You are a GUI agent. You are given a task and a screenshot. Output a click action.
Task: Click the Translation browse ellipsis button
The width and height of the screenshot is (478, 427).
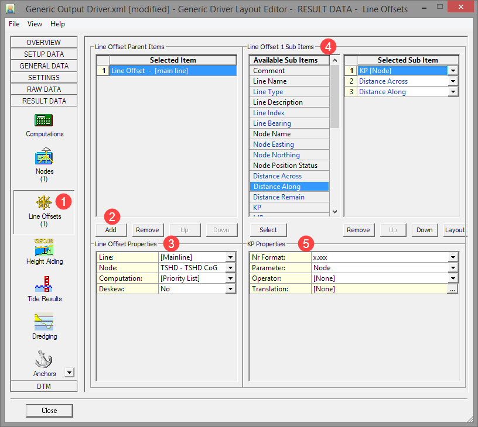point(453,289)
